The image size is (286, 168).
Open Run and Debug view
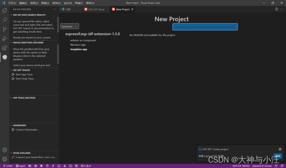[5, 39]
